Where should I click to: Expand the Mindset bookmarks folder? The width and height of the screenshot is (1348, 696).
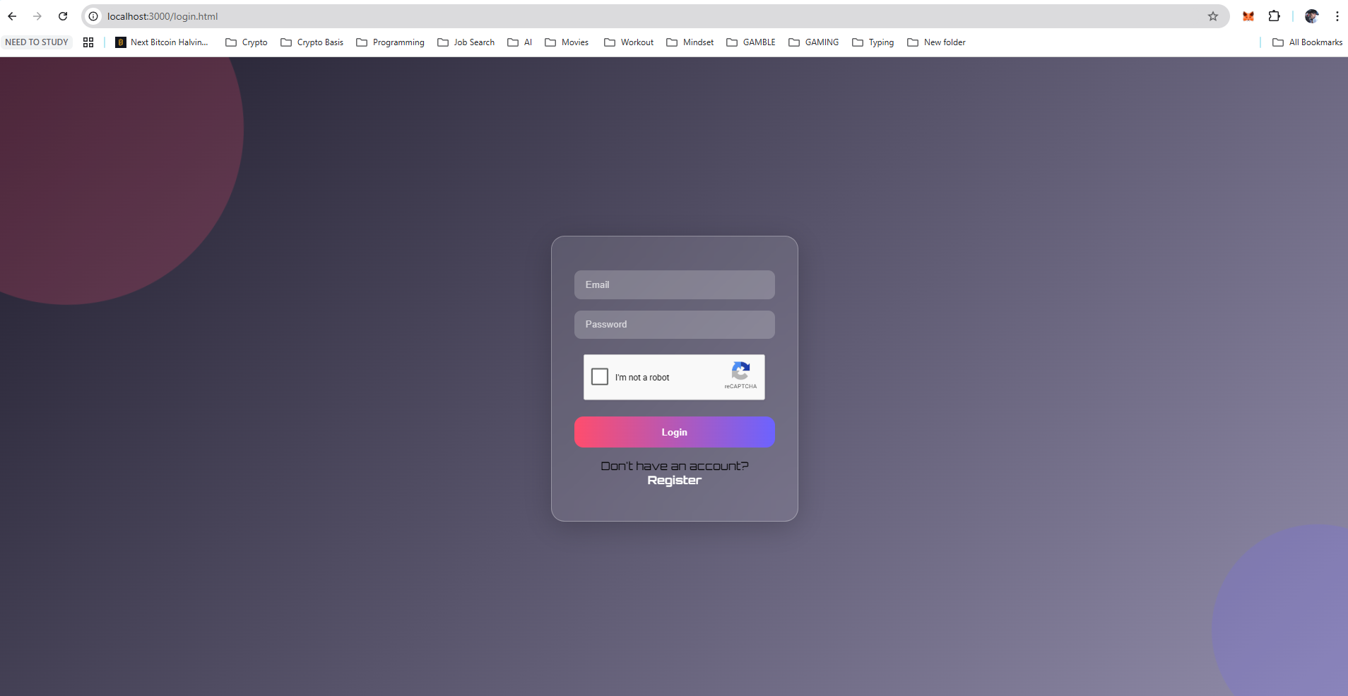690,42
